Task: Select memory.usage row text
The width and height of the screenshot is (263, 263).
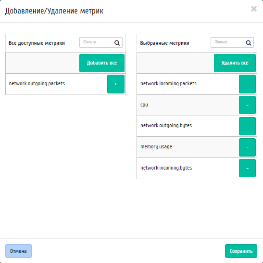Action: pos(156,147)
